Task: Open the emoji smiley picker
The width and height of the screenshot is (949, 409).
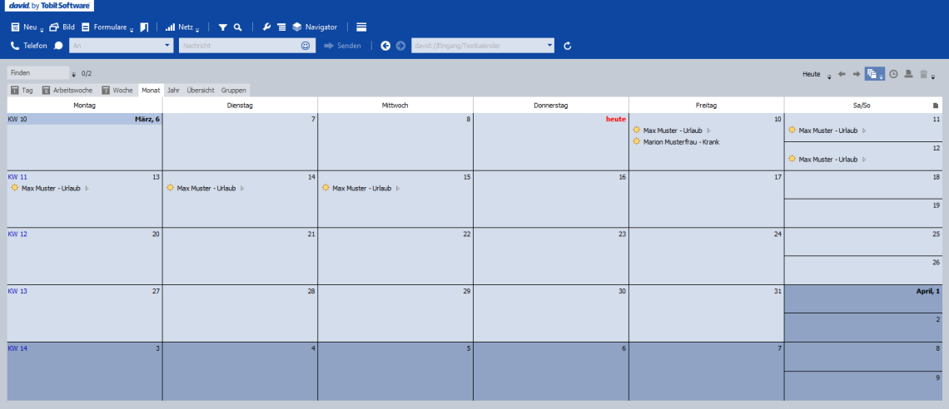Action: click(x=306, y=46)
